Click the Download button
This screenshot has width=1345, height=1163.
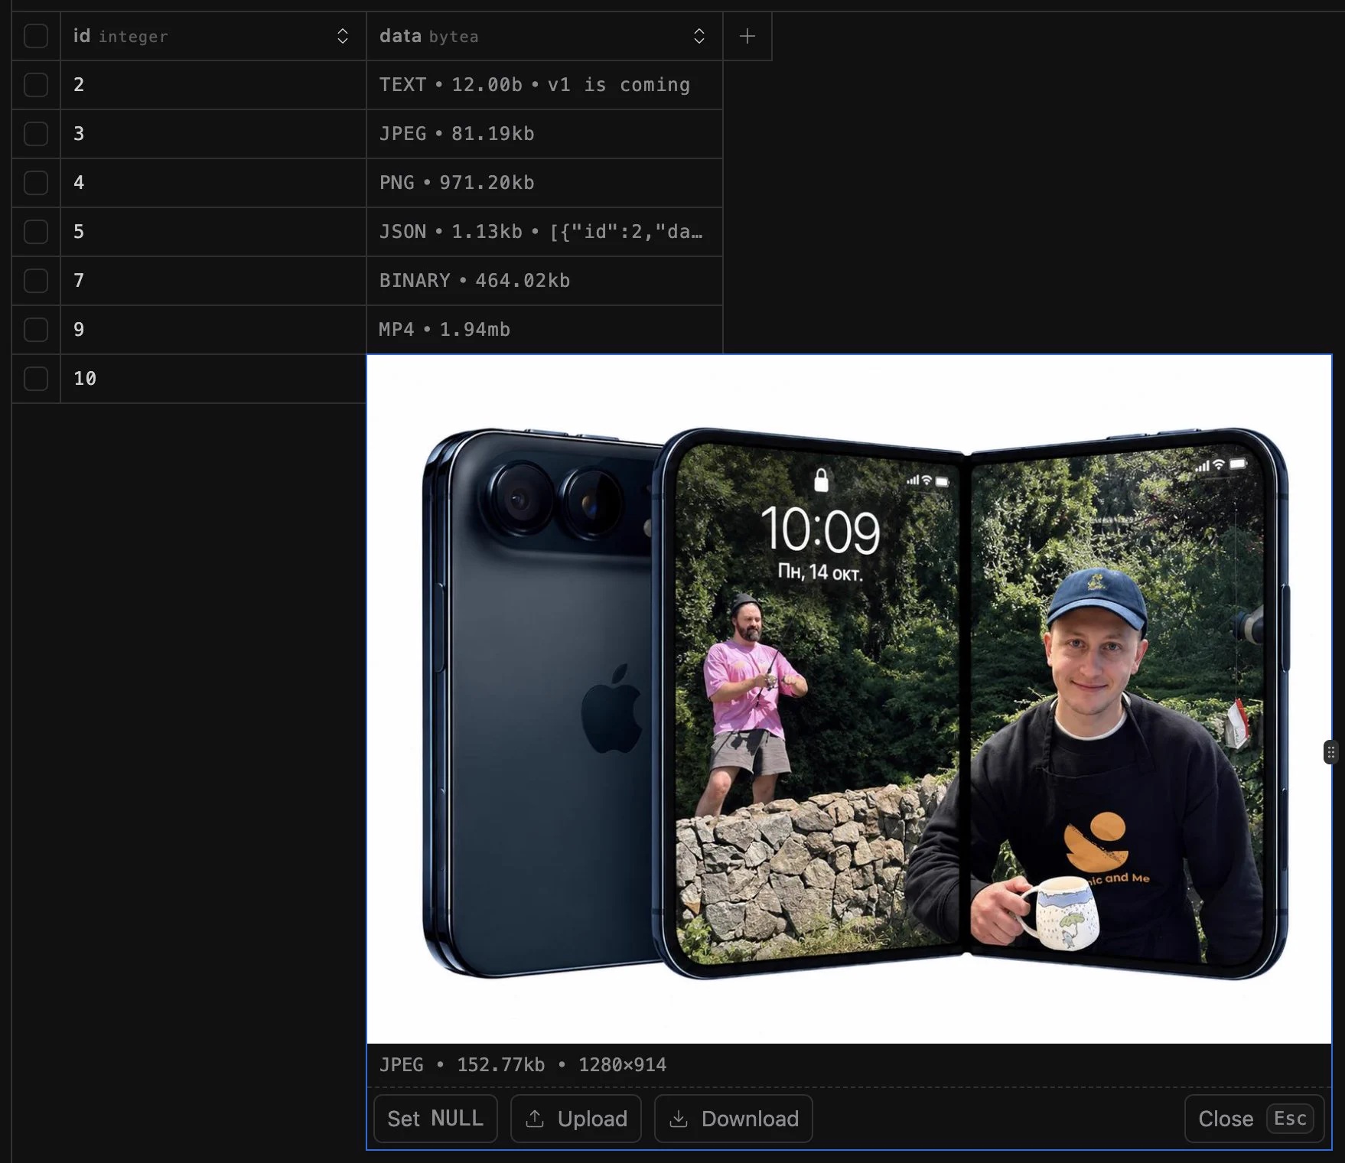click(x=734, y=1119)
